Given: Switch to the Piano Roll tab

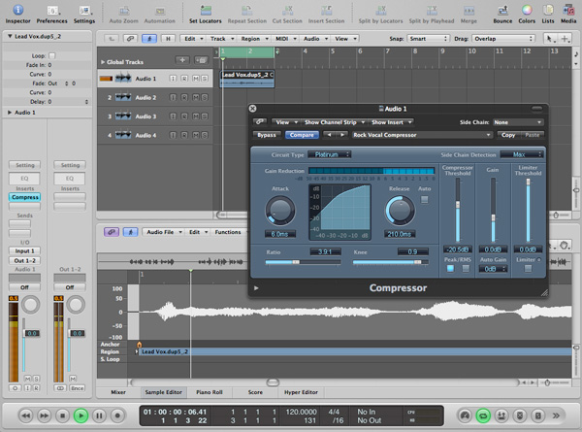Looking at the screenshot, I should click(210, 392).
